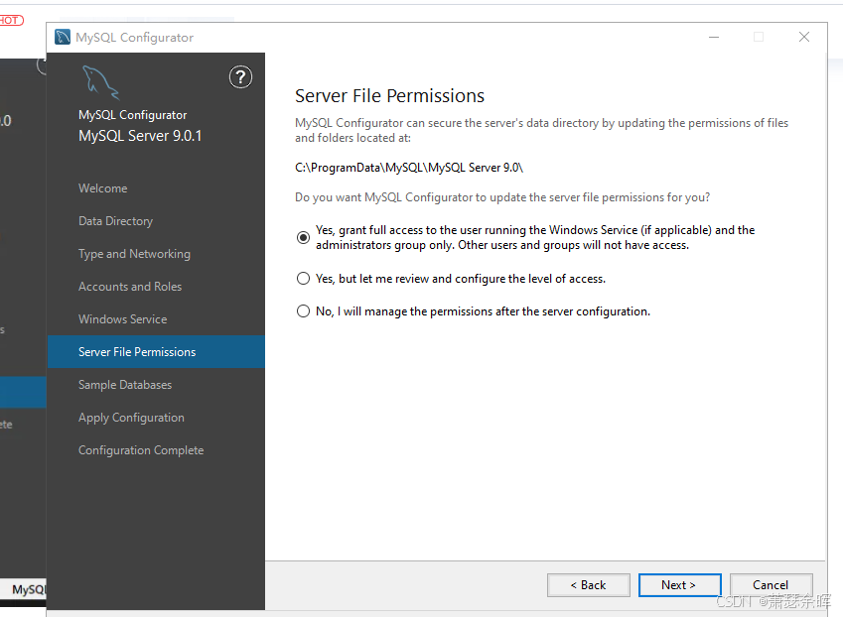The width and height of the screenshot is (843, 617).
Task: Cancel the configuration wizard
Action: point(771,585)
